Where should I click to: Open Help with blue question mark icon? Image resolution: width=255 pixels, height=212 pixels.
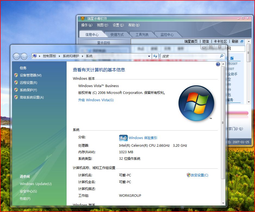pos(218,64)
